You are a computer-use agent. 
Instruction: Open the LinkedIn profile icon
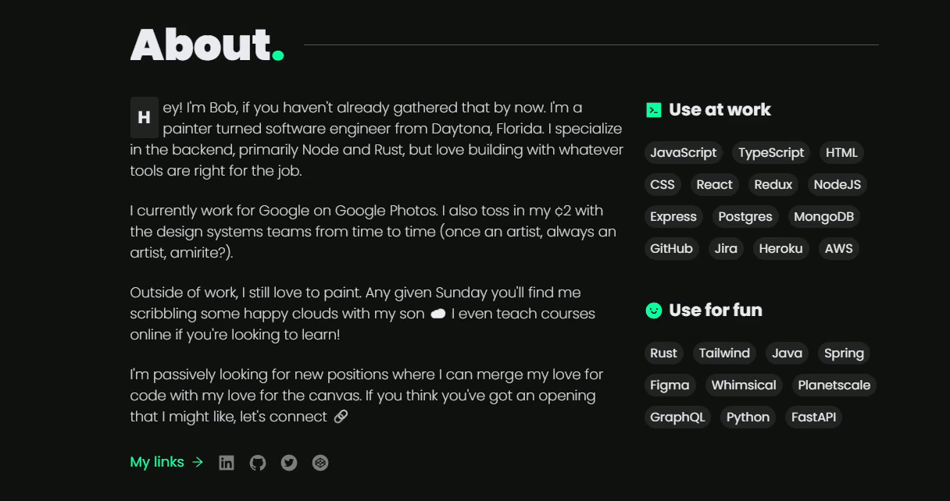point(227,463)
